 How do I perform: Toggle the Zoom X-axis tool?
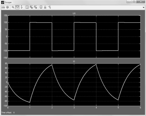(17, 7)
